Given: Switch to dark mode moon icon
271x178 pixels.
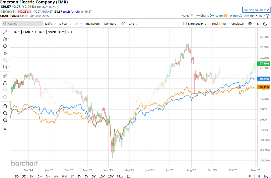Looking at the screenshot, I should pos(265,24).
